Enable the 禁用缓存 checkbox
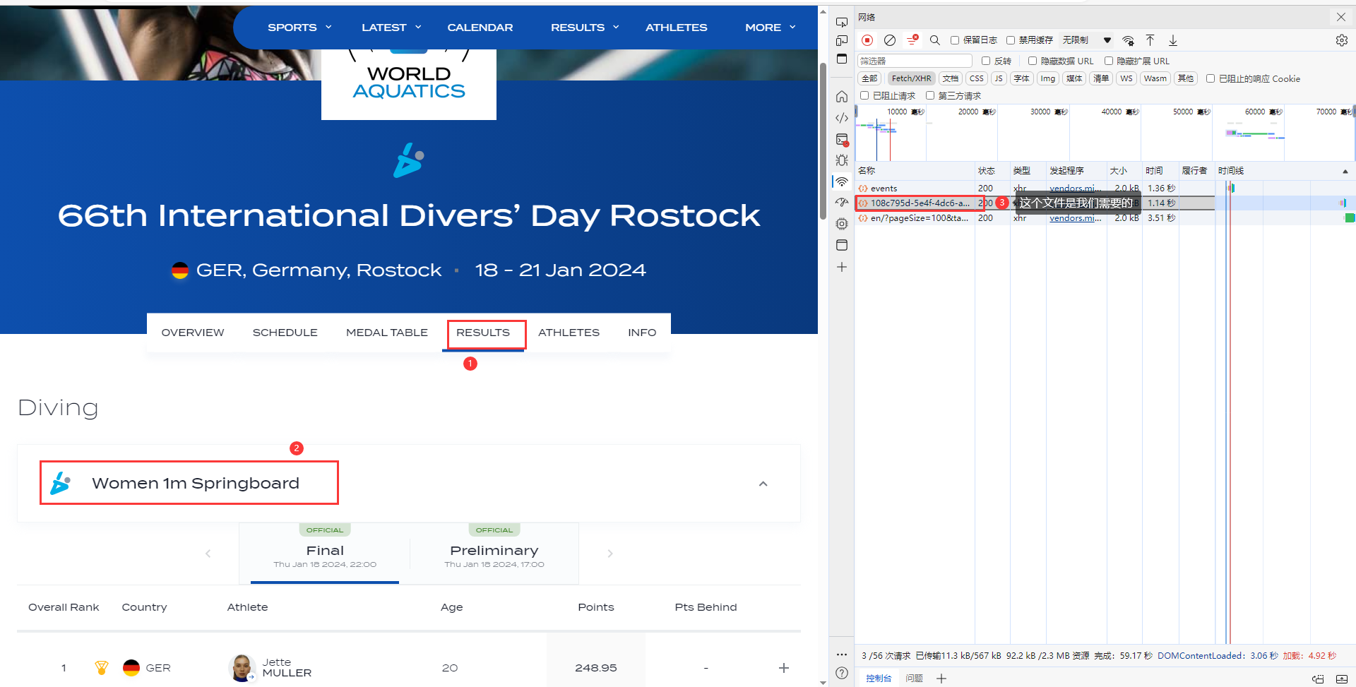This screenshot has width=1356, height=687. pos(1011,40)
